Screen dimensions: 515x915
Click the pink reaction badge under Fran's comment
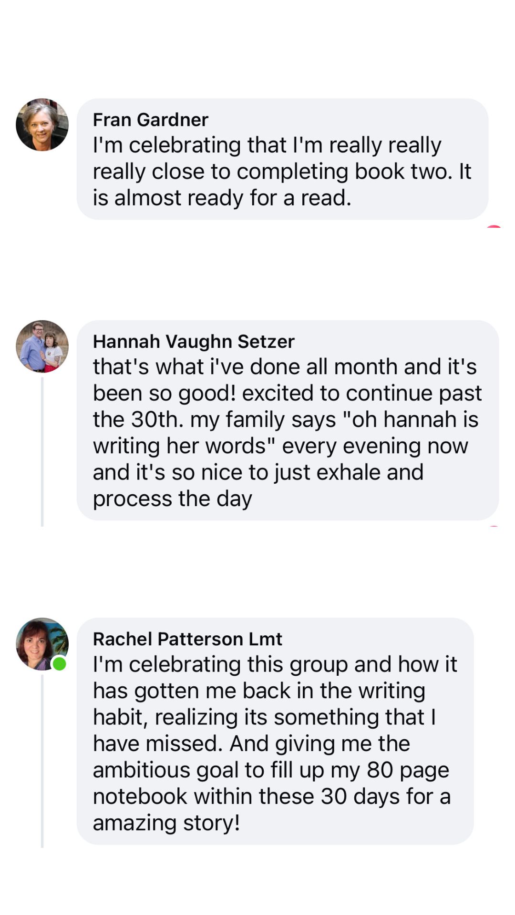coord(494,226)
